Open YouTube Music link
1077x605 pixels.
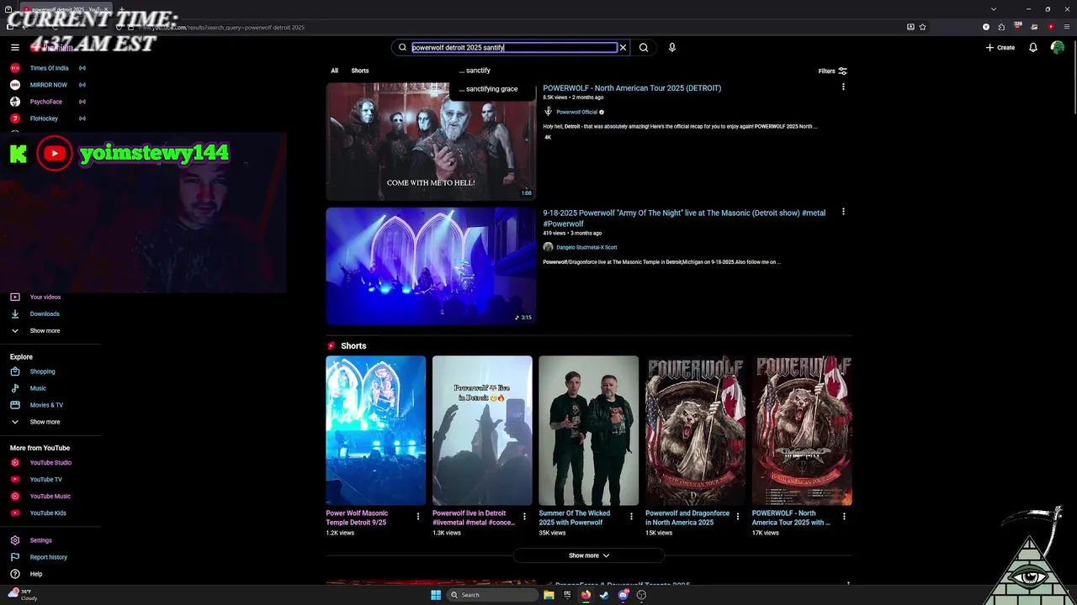click(49, 497)
